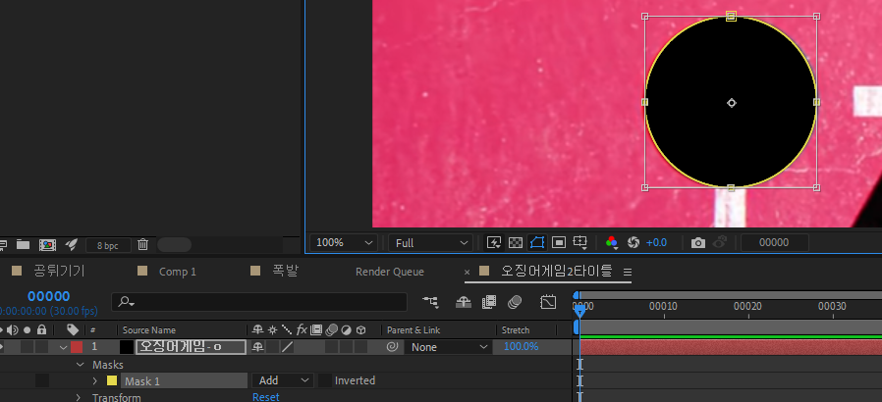Click the timeline layer search field
Viewport: 882px width, 402px height.
click(259, 302)
